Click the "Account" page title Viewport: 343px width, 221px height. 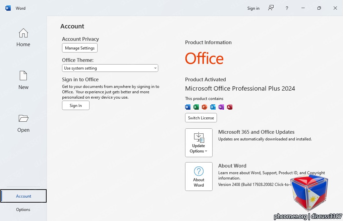pyautogui.click(x=72, y=26)
